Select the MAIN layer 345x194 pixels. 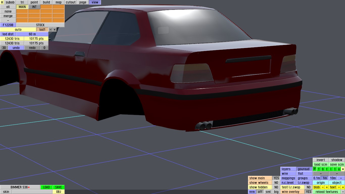(22, 7)
